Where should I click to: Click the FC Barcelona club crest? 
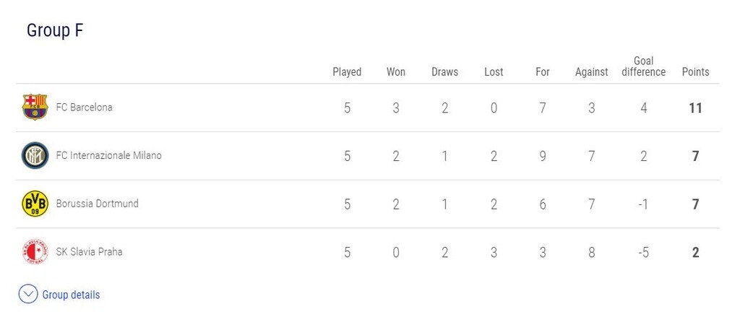click(x=35, y=107)
